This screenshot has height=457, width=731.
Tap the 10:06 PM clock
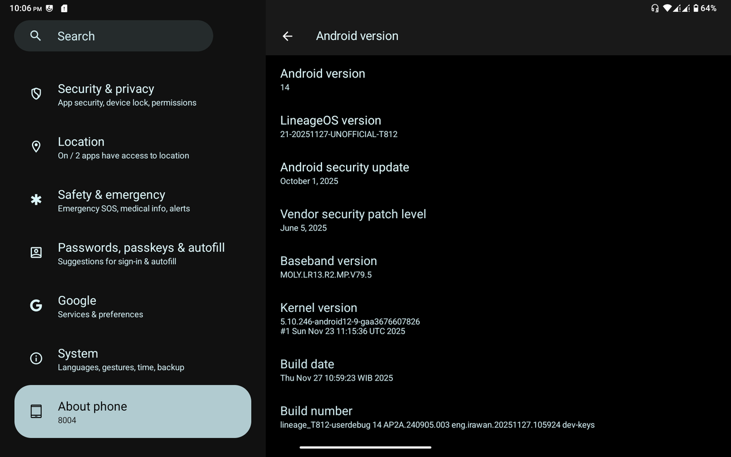click(x=26, y=9)
